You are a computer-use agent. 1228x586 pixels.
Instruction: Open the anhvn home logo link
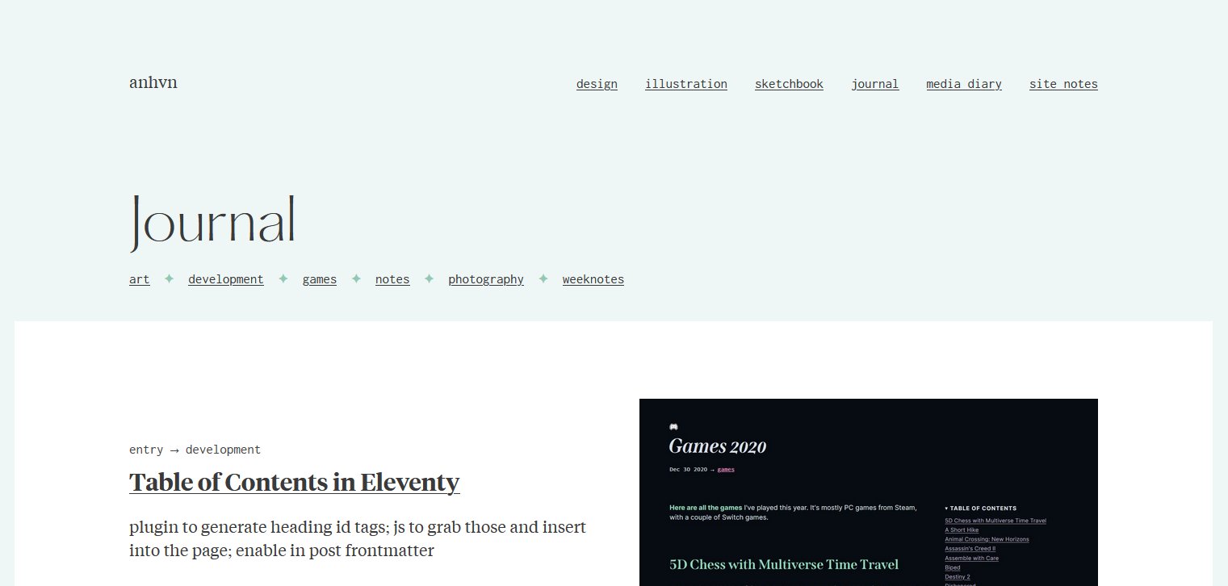pyautogui.click(x=153, y=82)
